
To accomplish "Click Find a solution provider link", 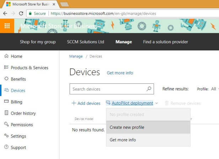I will tap(165, 42).
